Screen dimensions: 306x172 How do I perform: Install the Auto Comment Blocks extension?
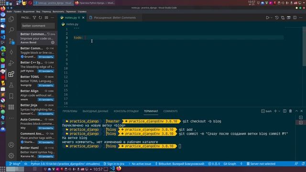pyautogui.click(x=46, y=128)
